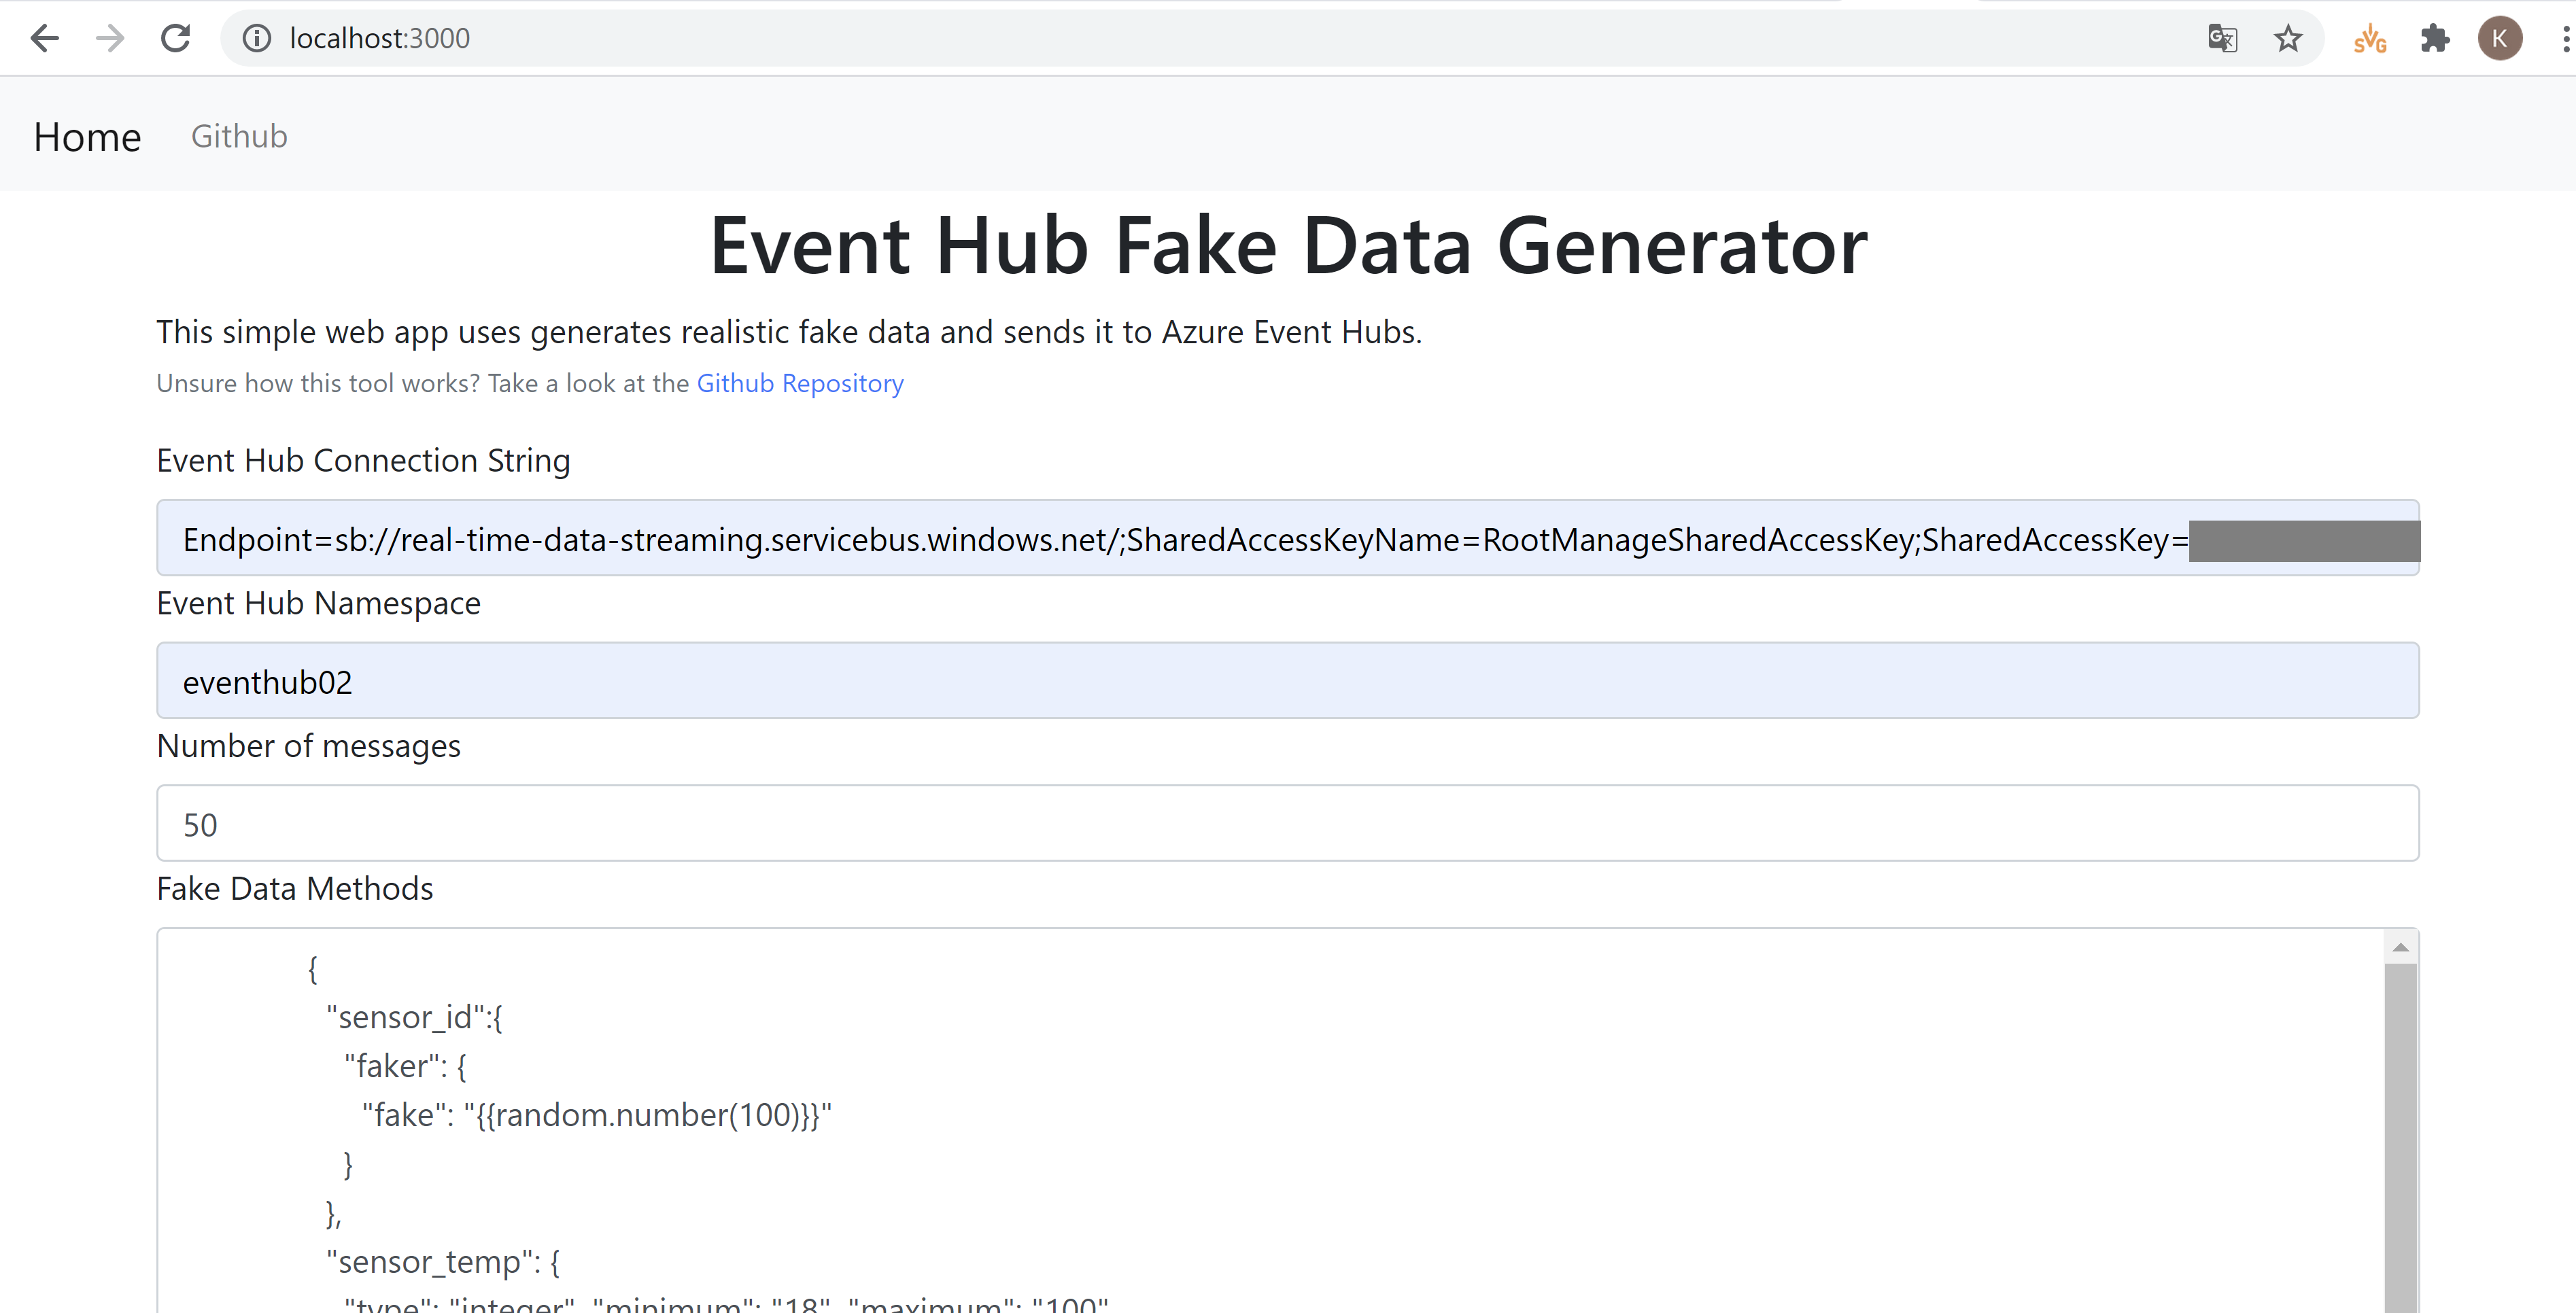Image resolution: width=2576 pixels, height=1313 pixels.
Task: Open the Github Repository link
Action: coord(799,383)
